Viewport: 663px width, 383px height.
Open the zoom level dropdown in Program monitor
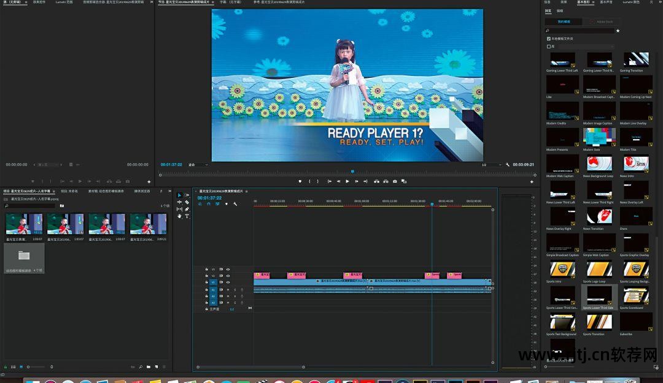tap(198, 165)
